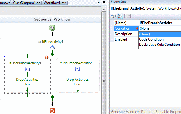Viewport: 181px width, 114px height.
Task: Choose Code Condition from the dropdown
Action: pyautogui.click(x=160, y=39)
